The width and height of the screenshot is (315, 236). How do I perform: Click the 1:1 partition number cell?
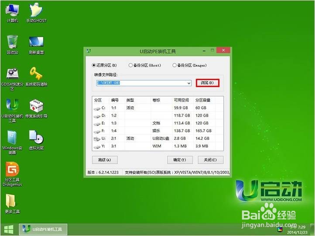pos(114,108)
